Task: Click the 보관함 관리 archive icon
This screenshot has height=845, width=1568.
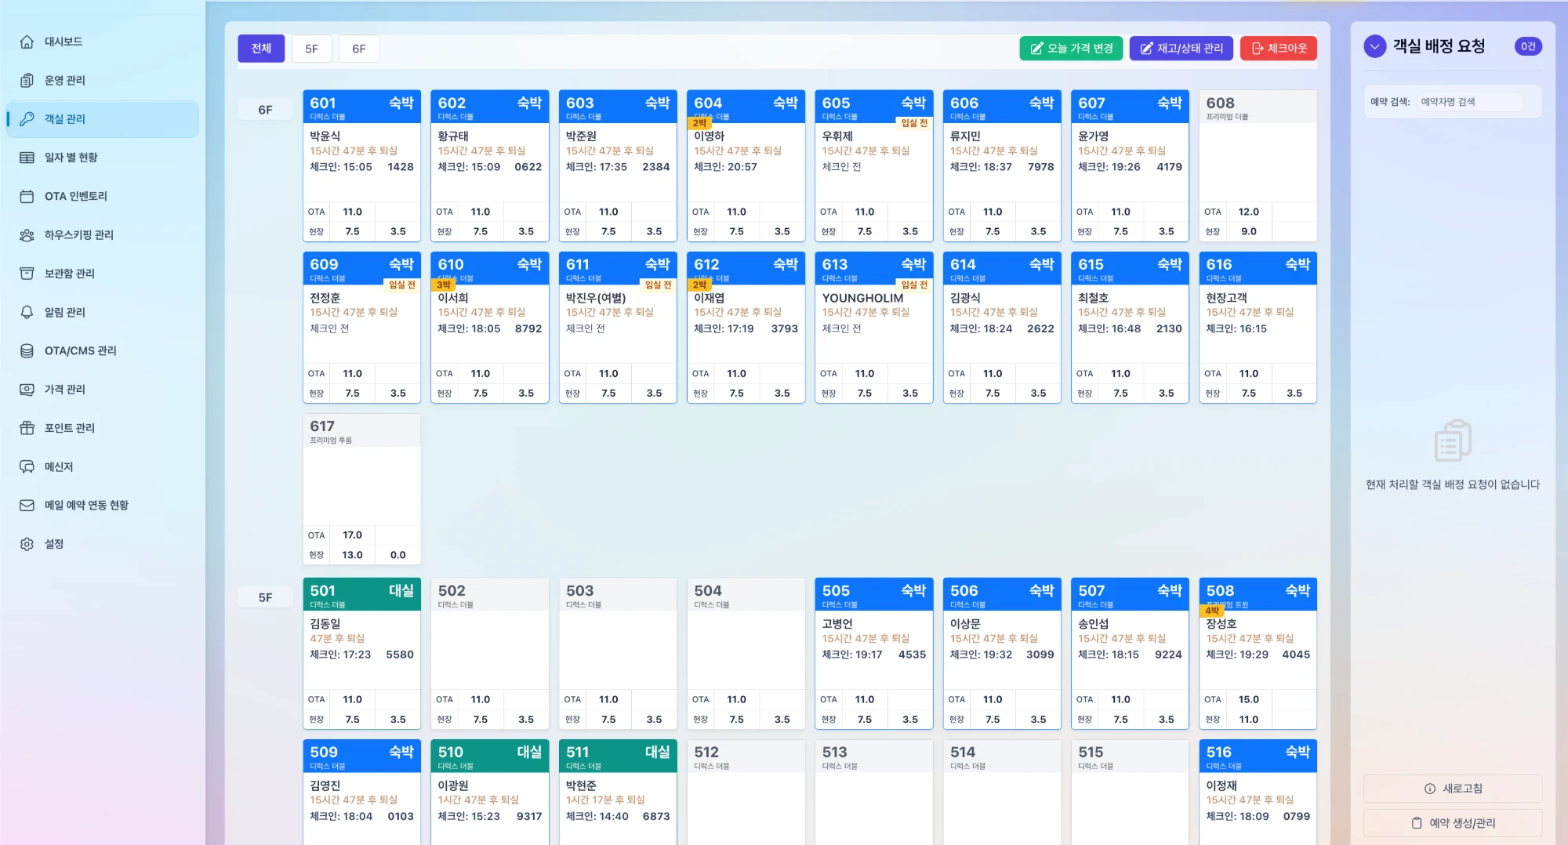Action: [27, 273]
